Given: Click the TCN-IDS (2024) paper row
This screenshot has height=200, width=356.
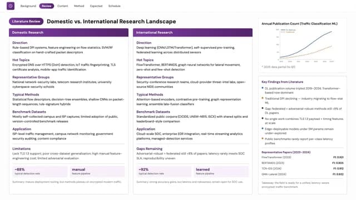Looking at the screenshot, I should coord(303,168).
